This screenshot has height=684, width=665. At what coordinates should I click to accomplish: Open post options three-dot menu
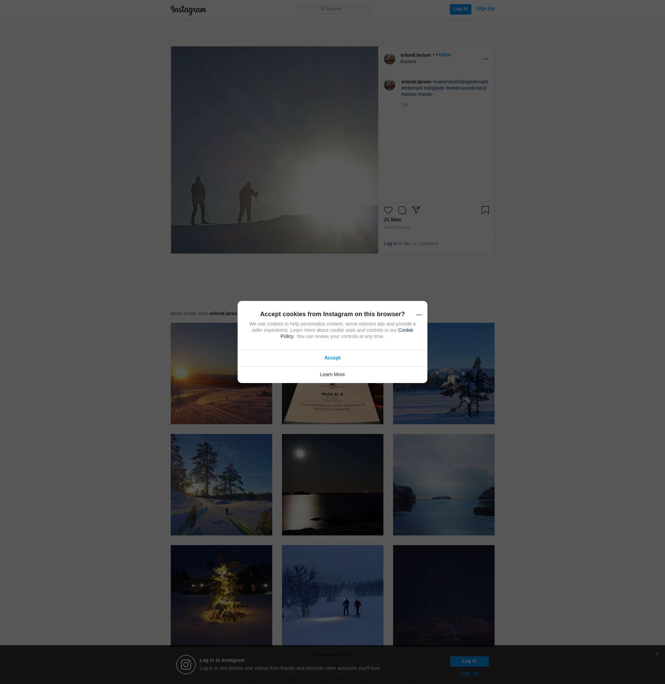(486, 59)
